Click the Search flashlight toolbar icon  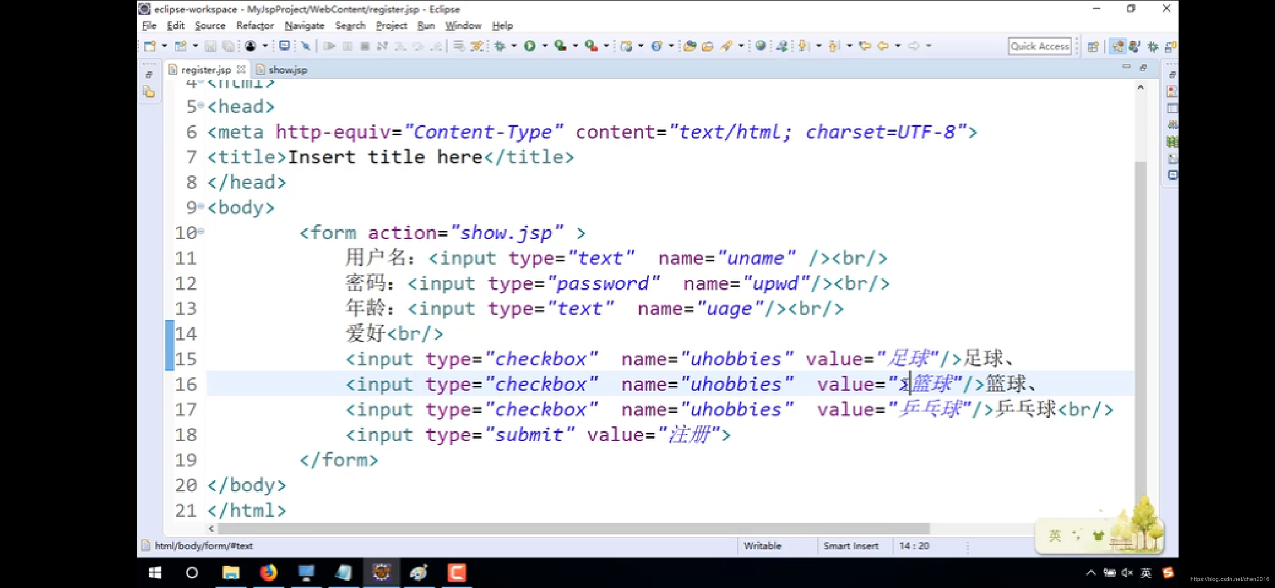726,46
